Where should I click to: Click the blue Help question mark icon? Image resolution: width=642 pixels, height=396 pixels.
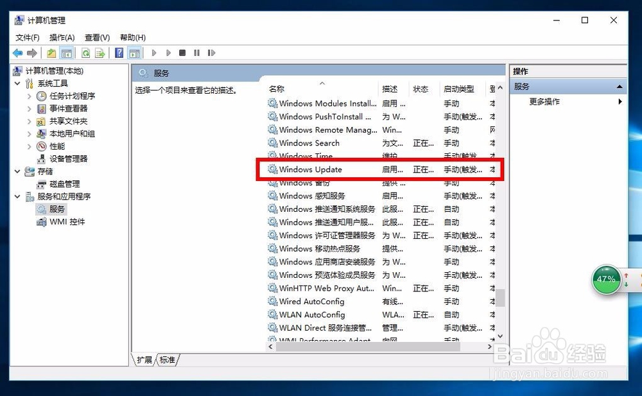119,53
